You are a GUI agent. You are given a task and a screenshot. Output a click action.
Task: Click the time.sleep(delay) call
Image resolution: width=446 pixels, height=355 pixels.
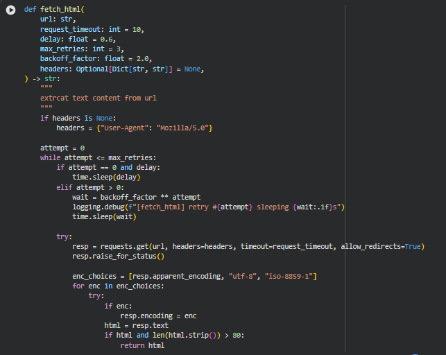(x=106, y=177)
